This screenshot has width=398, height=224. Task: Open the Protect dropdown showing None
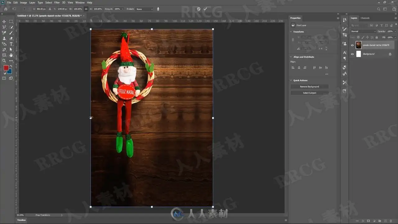tap(145, 9)
